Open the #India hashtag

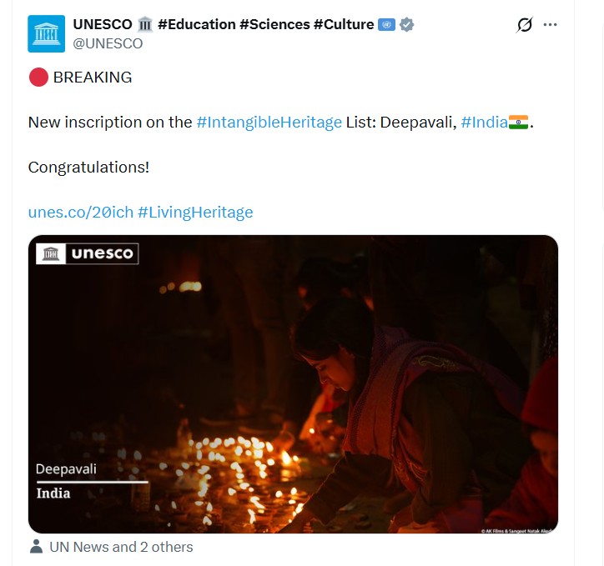click(484, 122)
